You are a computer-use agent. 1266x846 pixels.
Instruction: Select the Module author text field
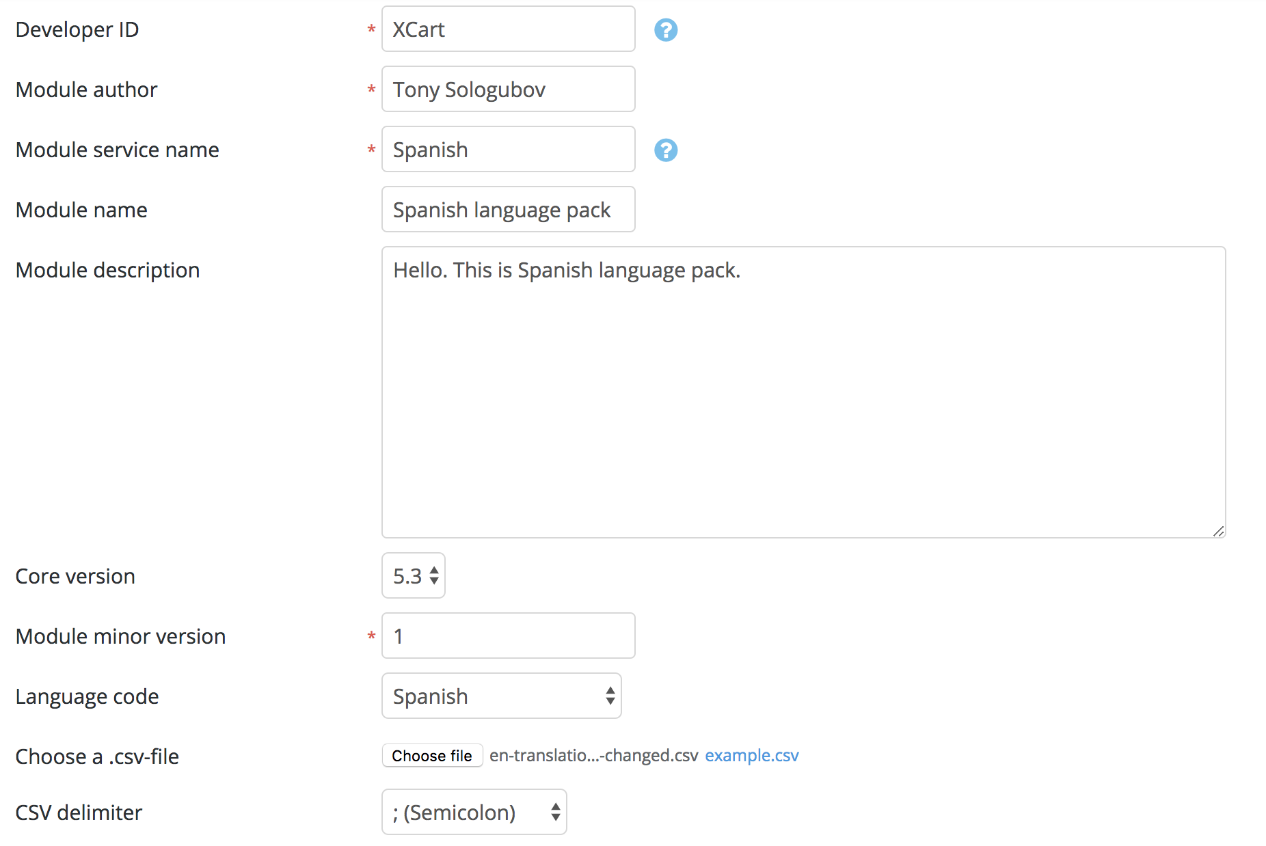508,89
